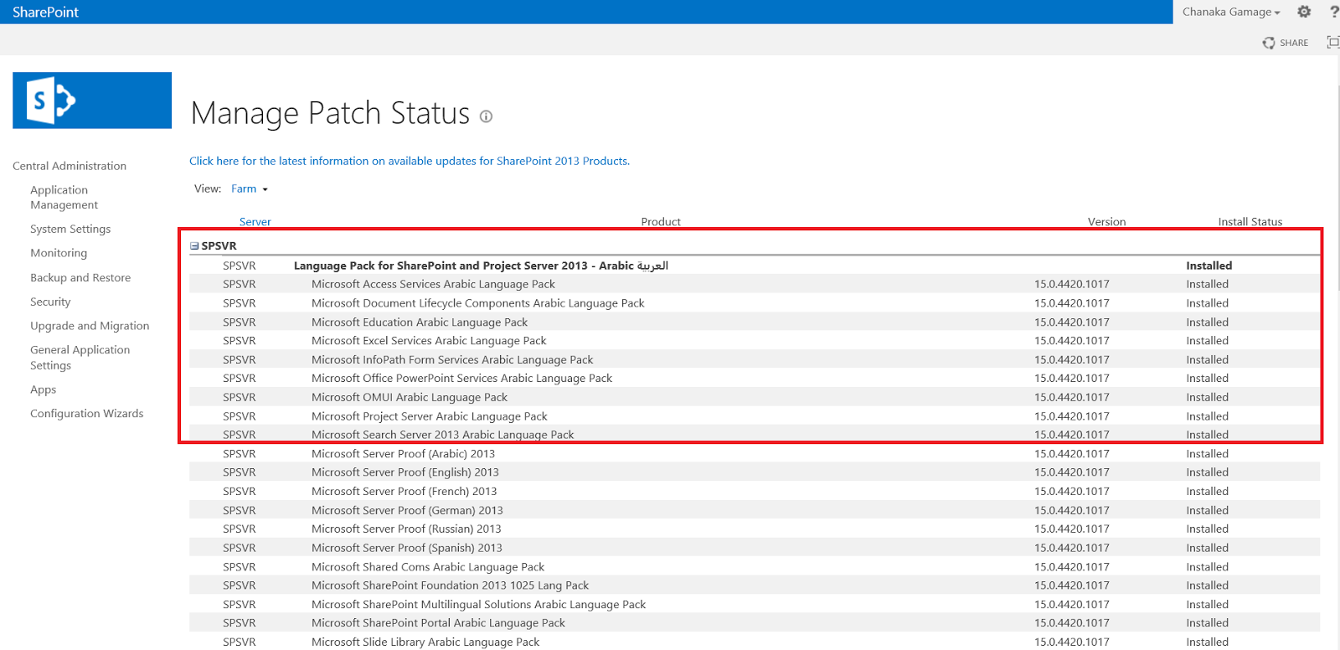
Task: Select Microsoft Server Proof (French) 2013
Action: pos(755,492)
